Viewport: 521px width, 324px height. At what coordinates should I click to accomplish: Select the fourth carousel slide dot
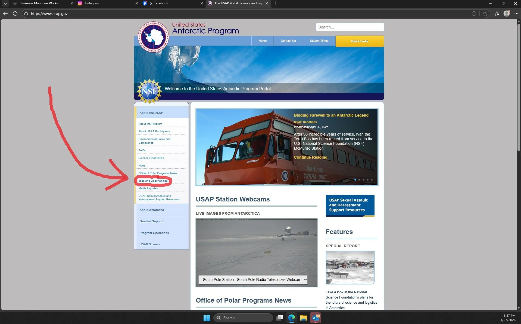[x=367, y=179]
